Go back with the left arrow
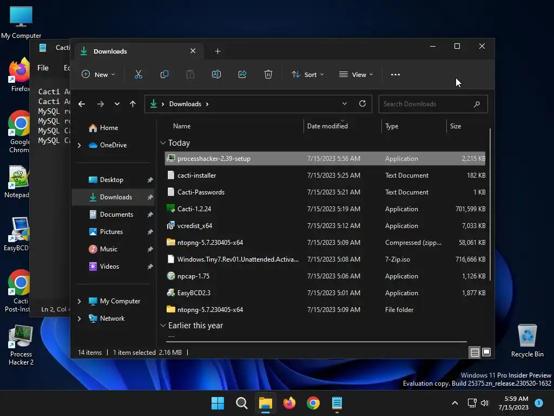 [82, 104]
